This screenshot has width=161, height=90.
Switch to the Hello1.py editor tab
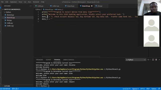point(56,6)
